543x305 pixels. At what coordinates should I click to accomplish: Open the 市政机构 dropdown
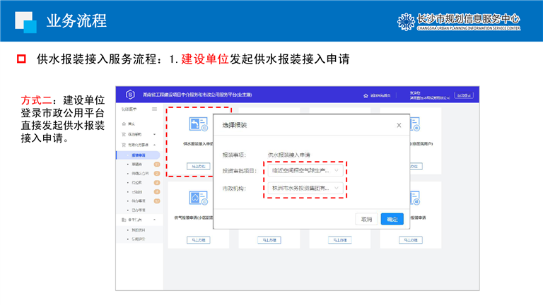click(303, 189)
